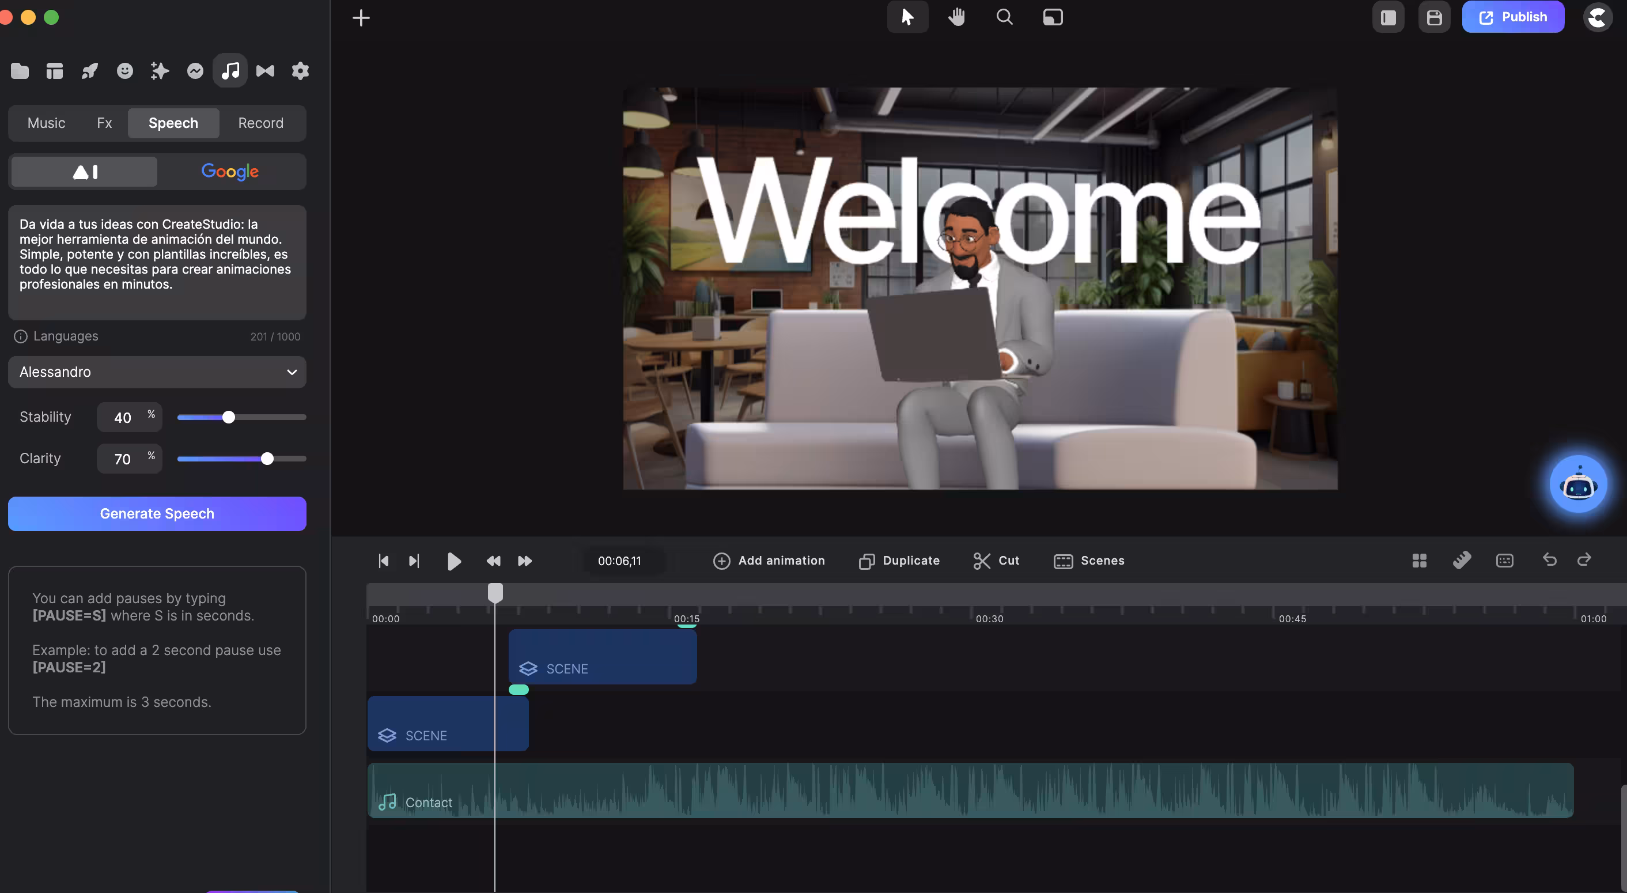Open the templates layout icon
This screenshot has height=893, width=1627.
click(x=55, y=71)
